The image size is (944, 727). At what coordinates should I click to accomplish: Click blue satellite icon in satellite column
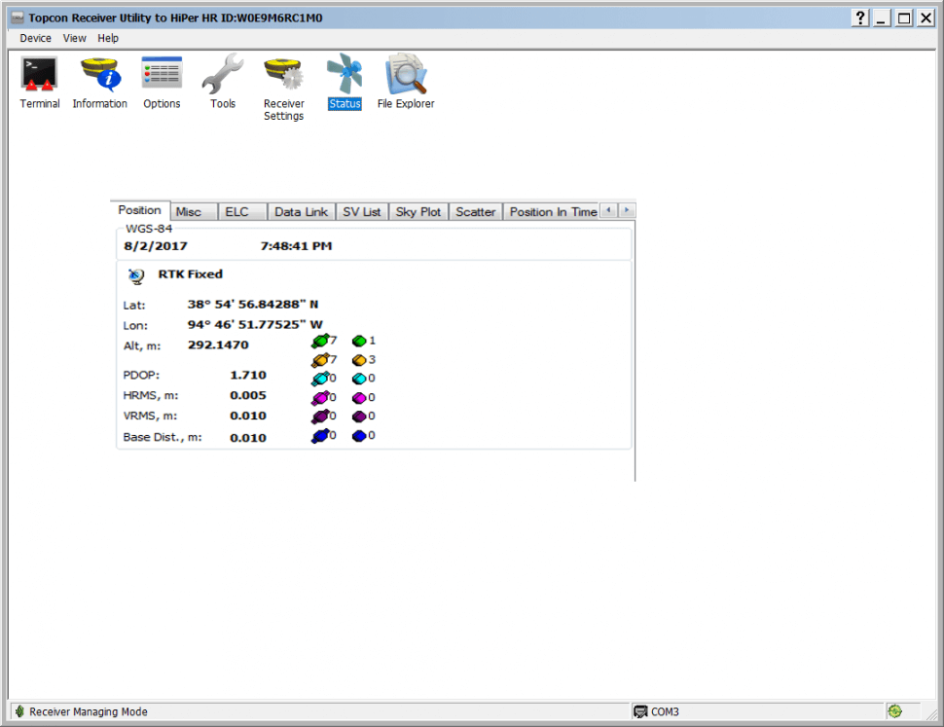click(x=320, y=436)
